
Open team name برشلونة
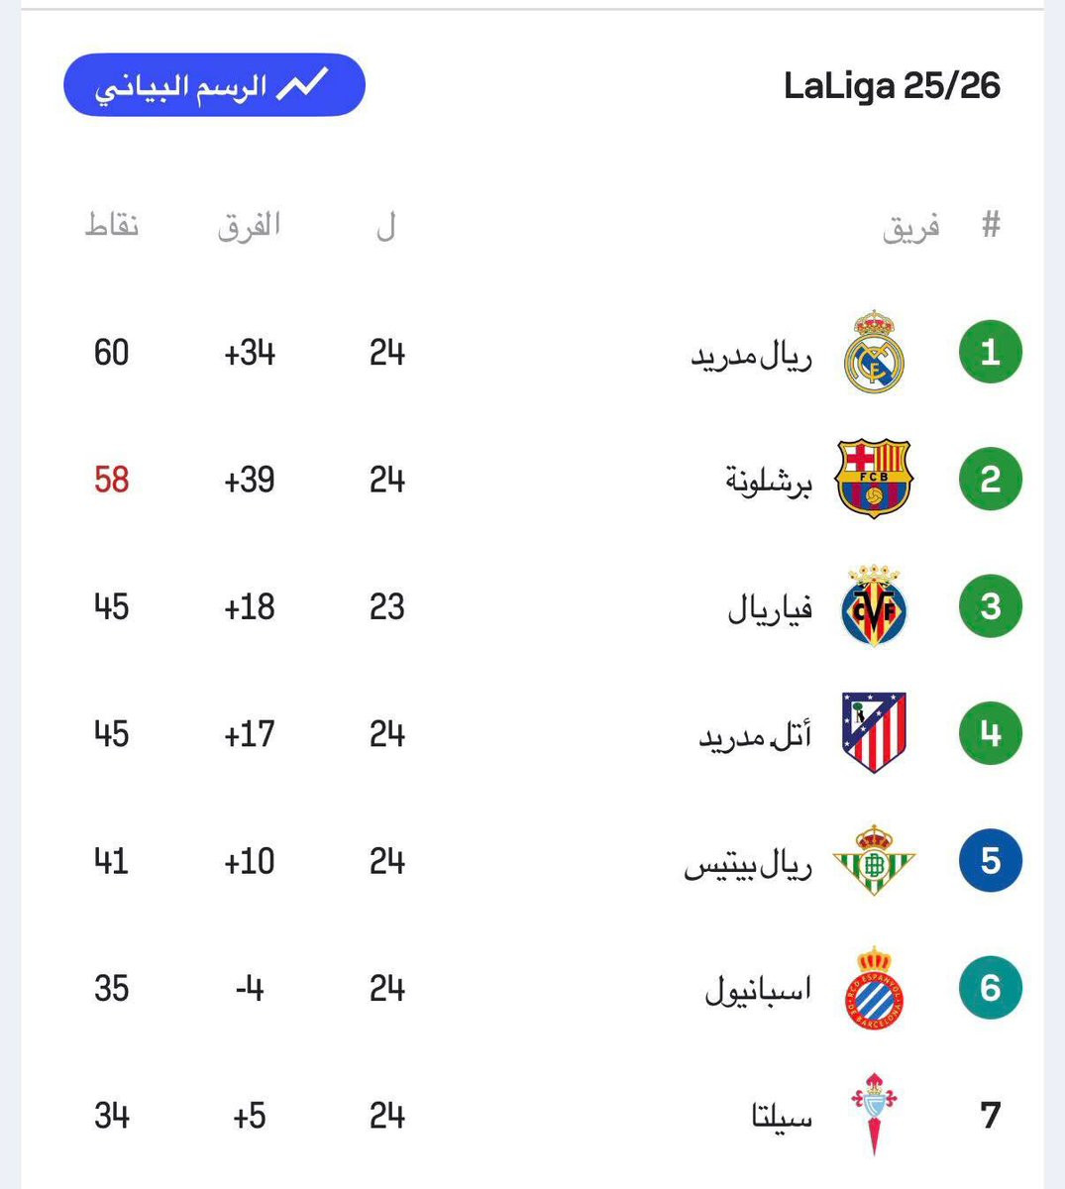click(769, 481)
